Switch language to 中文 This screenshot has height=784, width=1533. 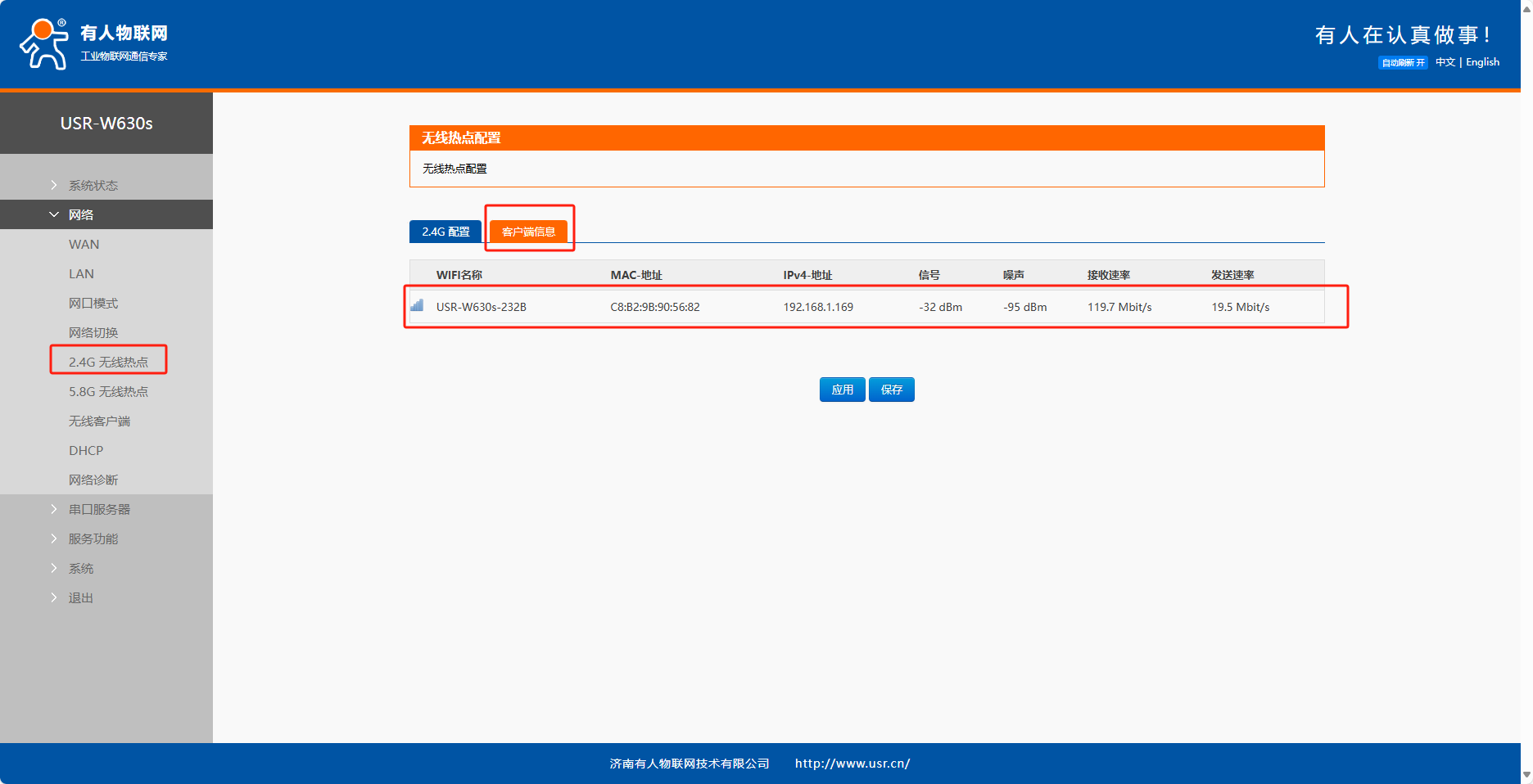[x=1445, y=62]
